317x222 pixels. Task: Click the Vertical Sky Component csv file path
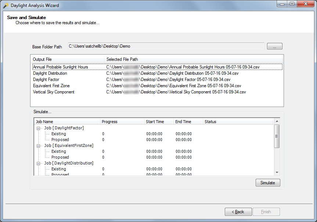coord(176,92)
